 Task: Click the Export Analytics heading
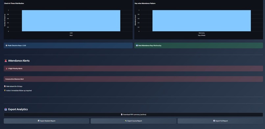pos(18,109)
